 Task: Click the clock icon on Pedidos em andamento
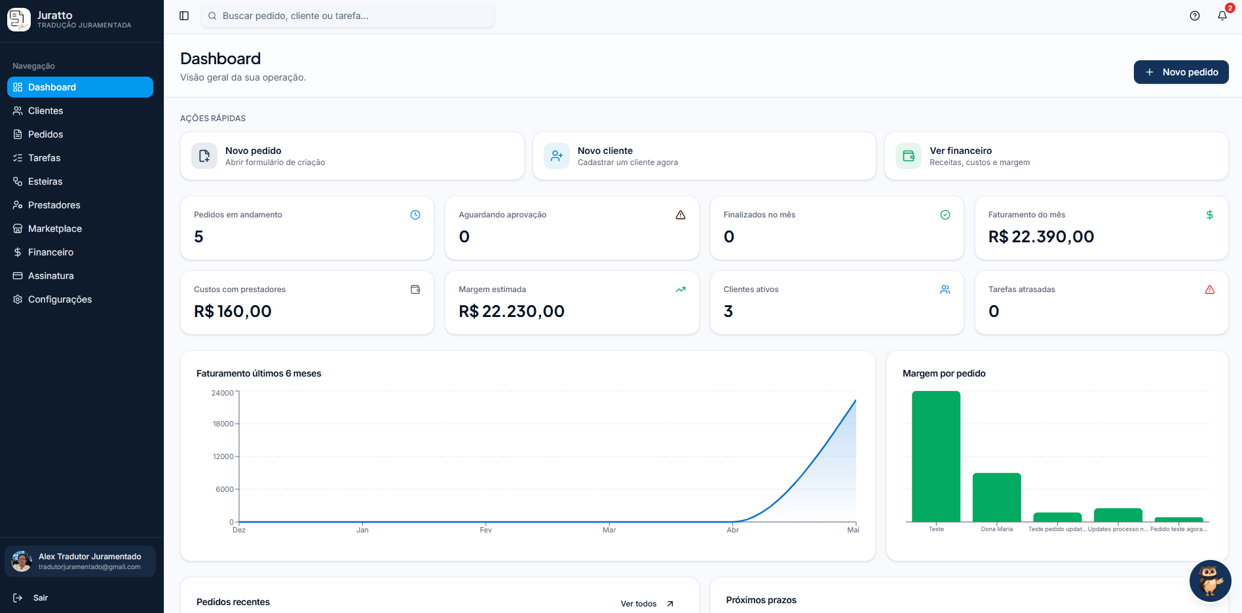(x=415, y=215)
